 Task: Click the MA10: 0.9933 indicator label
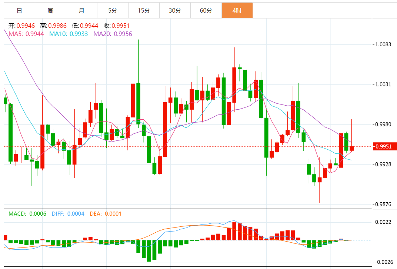click(x=69, y=34)
